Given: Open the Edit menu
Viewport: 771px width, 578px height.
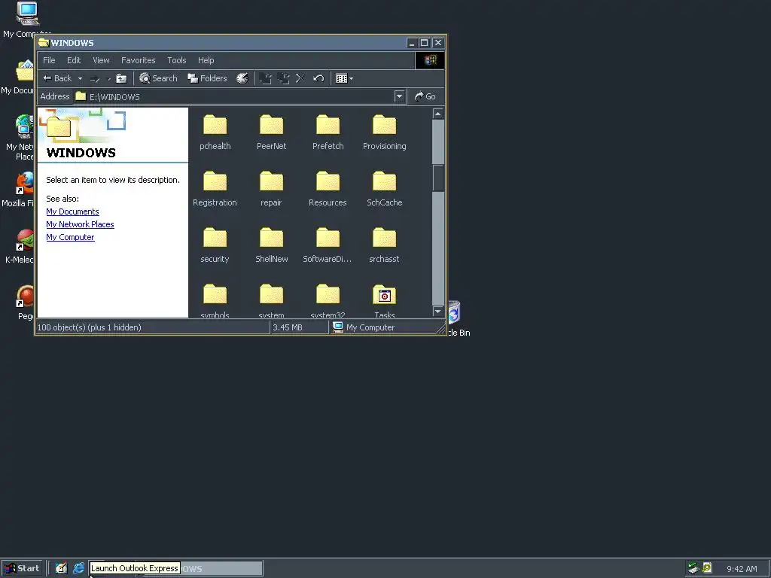Looking at the screenshot, I should point(74,60).
